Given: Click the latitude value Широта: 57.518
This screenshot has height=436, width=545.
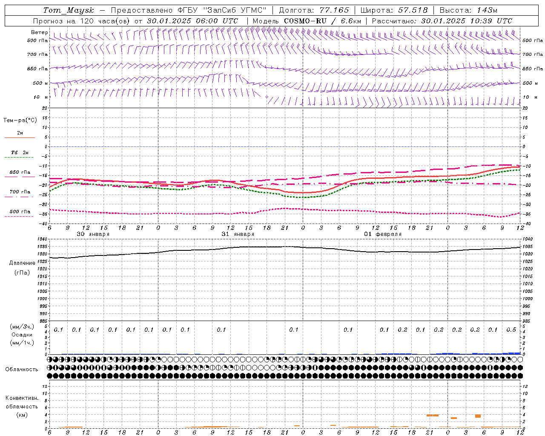Looking at the screenshot, I should point(394,10).
